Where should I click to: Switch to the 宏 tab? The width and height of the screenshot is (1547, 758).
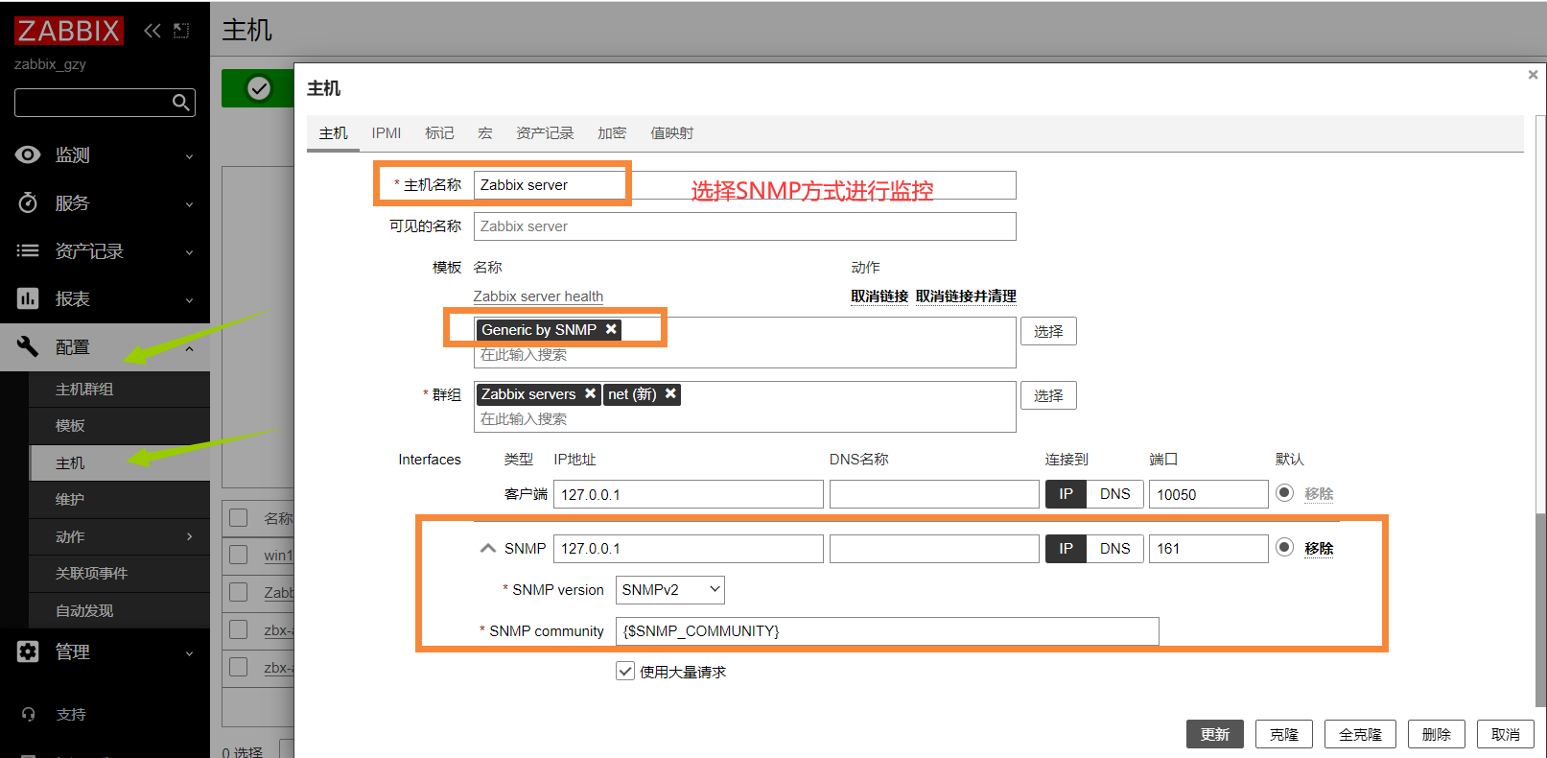click(x=485, y=133)
